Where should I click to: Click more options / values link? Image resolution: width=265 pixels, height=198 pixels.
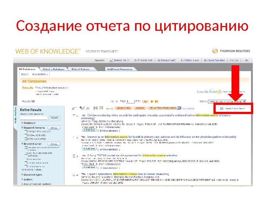coord(32,170)
